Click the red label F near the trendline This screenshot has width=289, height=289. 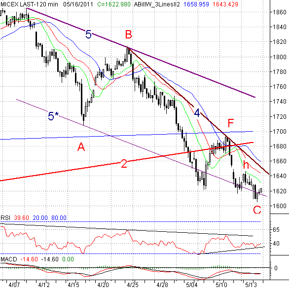coord(231,123)
